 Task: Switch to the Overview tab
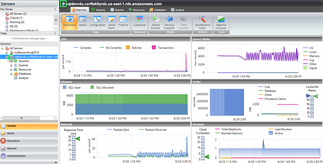point(79,10)
